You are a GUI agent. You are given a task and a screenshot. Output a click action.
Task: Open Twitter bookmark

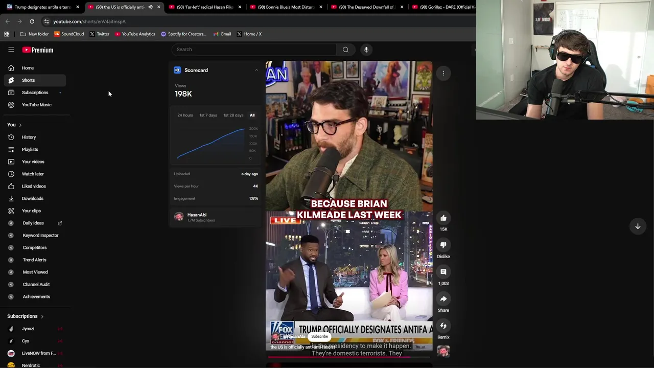pyautogui.click(x=99, y=34)
